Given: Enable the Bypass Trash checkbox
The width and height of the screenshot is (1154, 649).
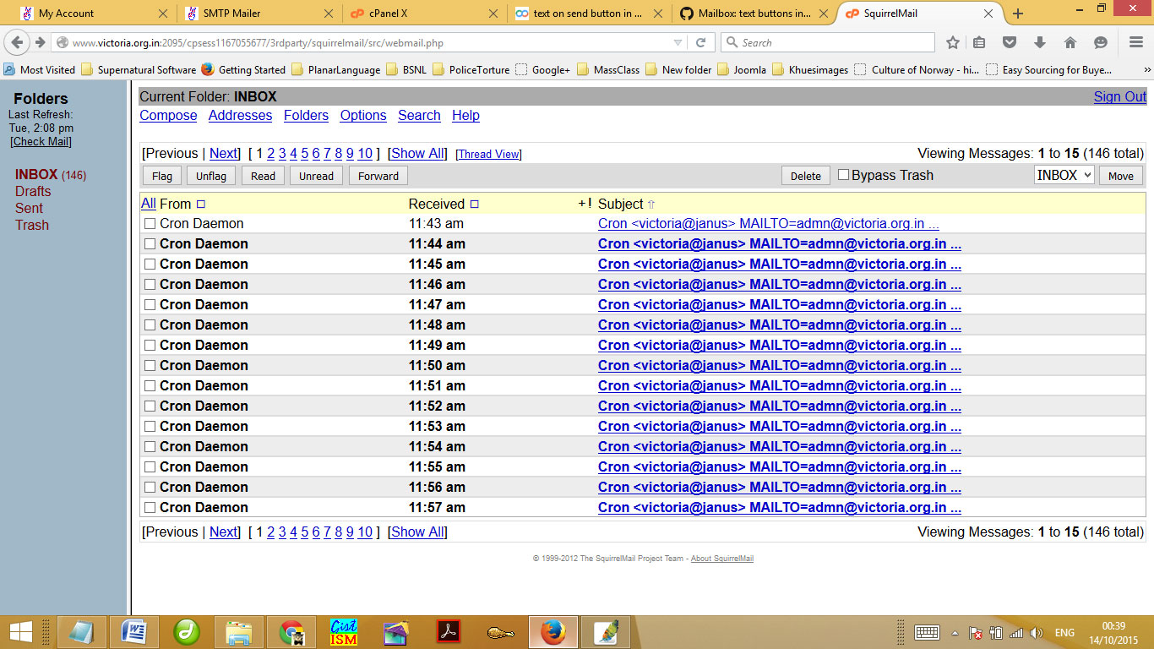Looking at the screenshot, I should click(x=843, y=175).
